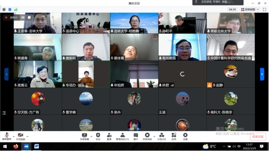Go to next page of participants
The width and height of the screenshot is (269, 151).
click(x=262, y=74)
